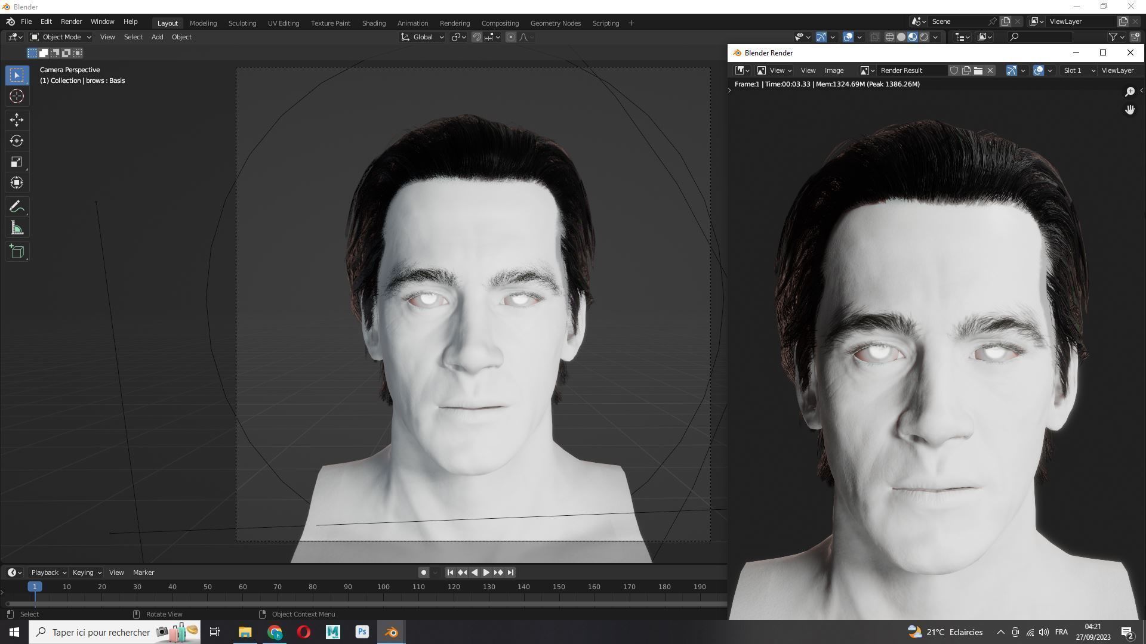1146x644 pixels.
Task: Switch viewport to Material Preview shading
Action: pyautogui.click(x=913, y=37)
